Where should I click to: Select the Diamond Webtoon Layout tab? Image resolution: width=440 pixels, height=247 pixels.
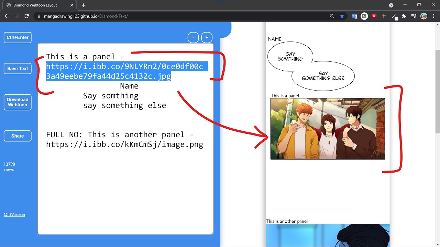click(40, 5)
